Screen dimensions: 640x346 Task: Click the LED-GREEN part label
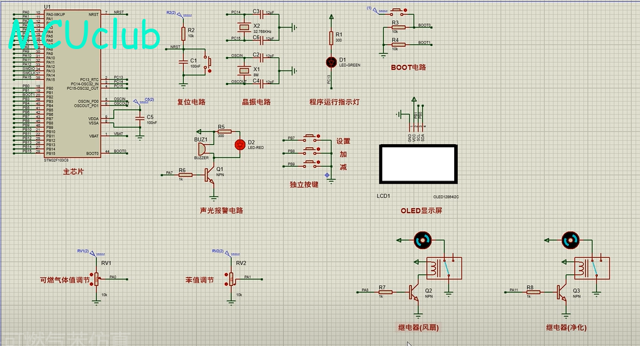pyautogui.click(x=350, y=65)
